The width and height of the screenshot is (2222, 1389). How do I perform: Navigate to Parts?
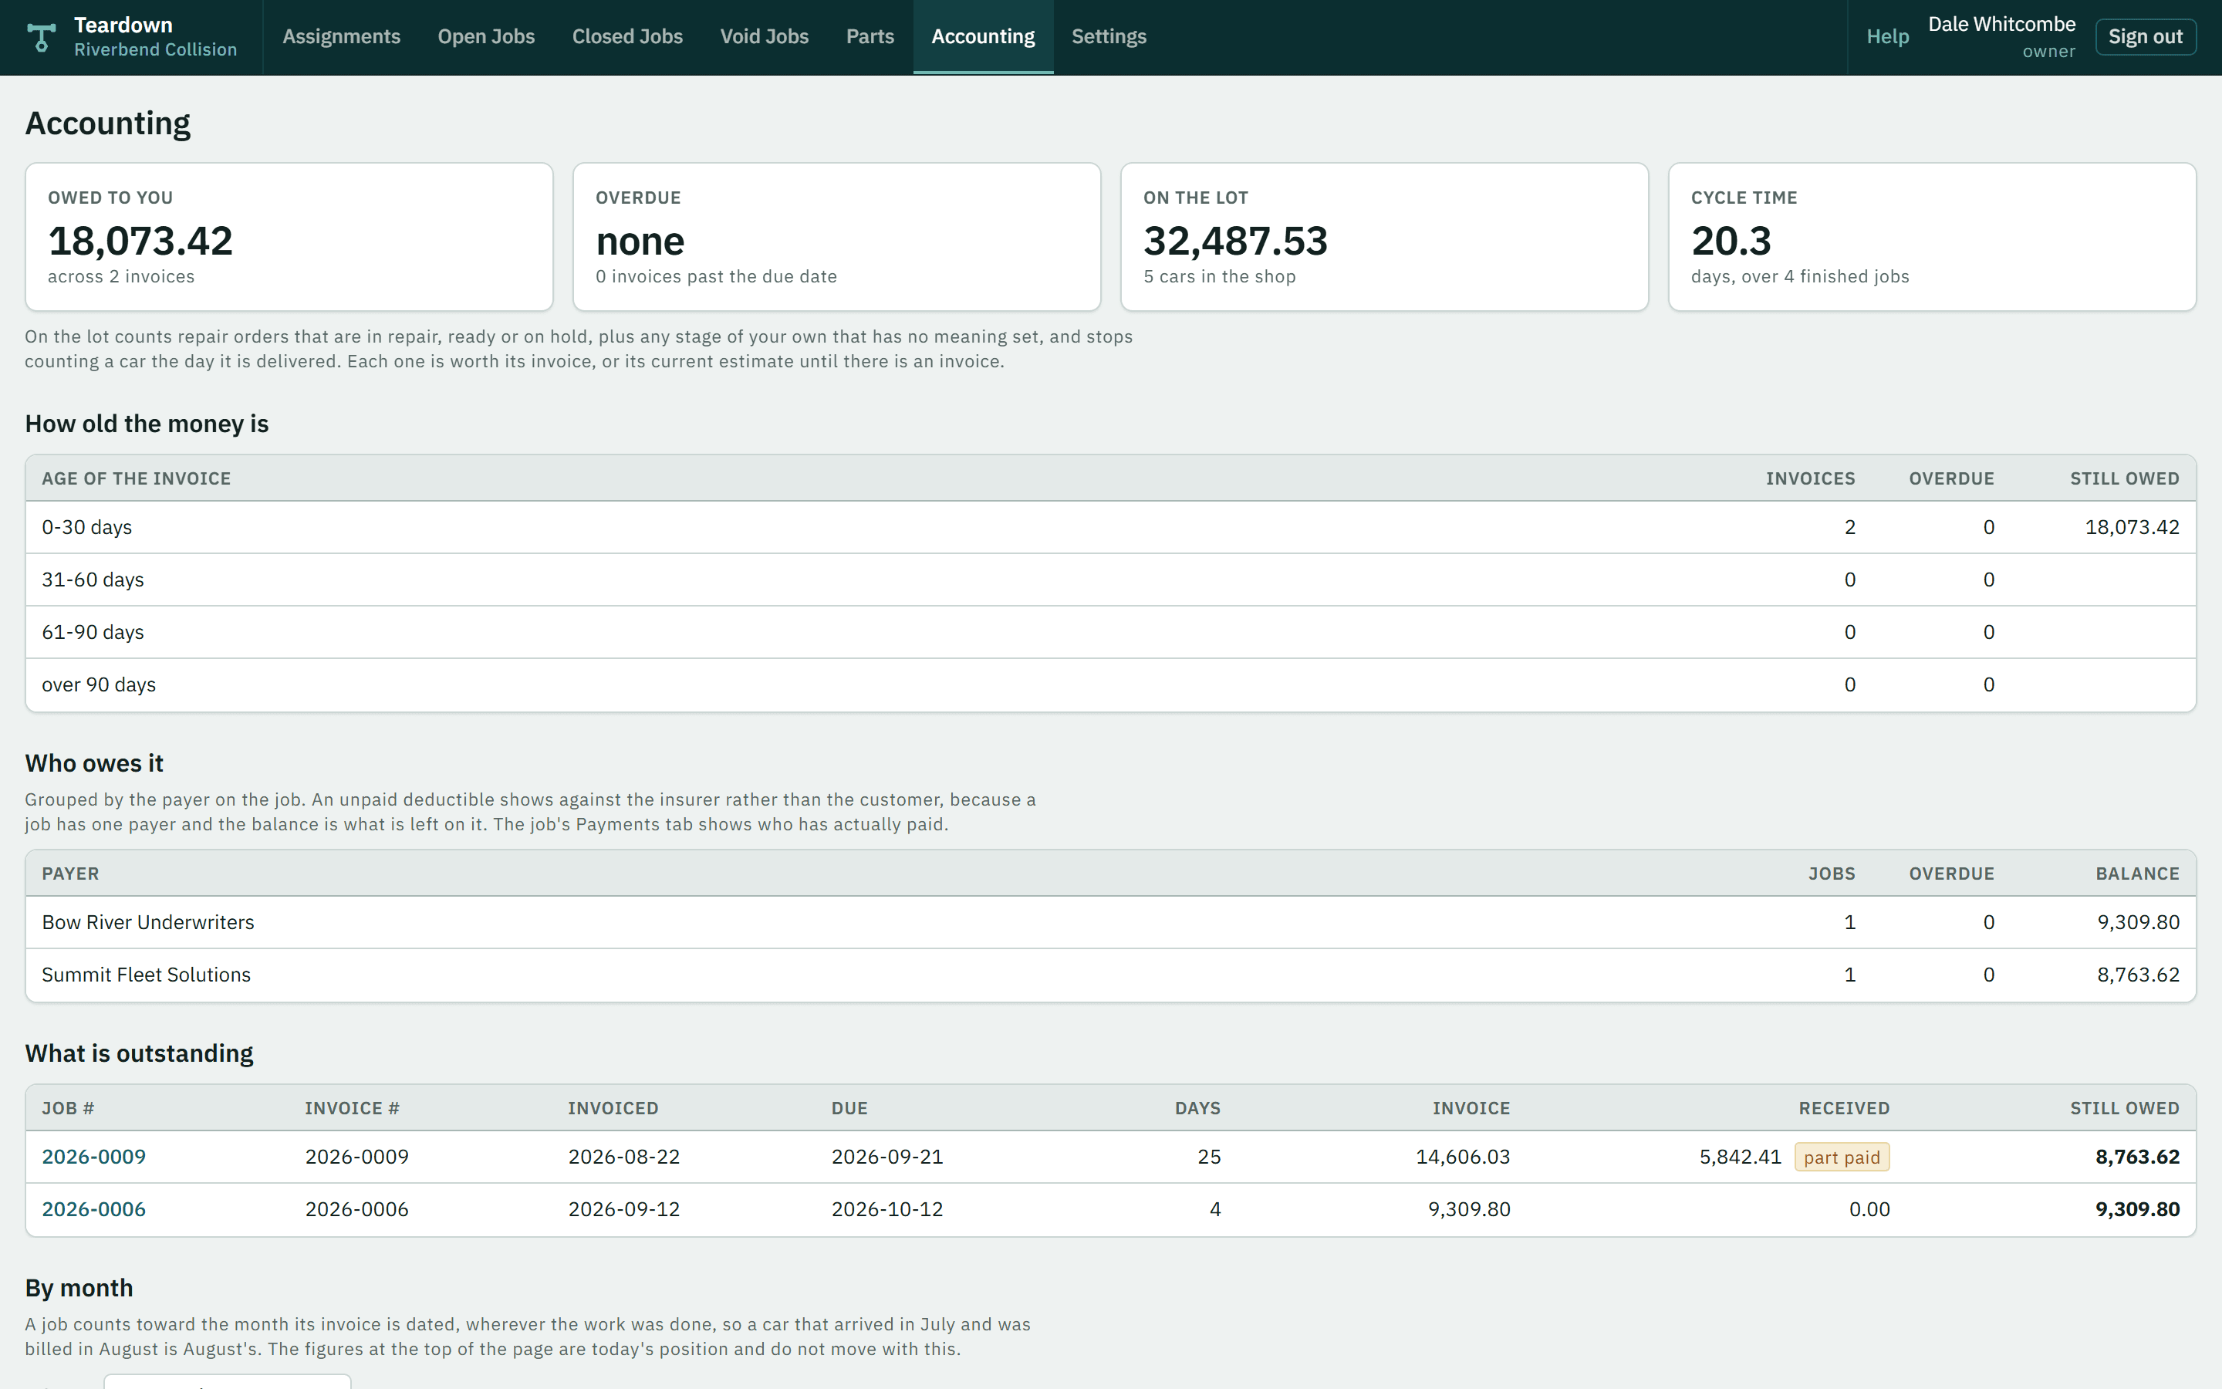[x=870, y=37]
